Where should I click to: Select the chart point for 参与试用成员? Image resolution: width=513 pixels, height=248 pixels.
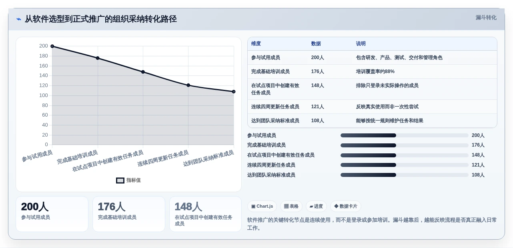tap(52, 46)
